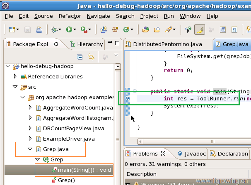This screenshot has width=251, height=185.
Task: Click the New wizard toolbar icon
Action: pyautogui.click(x=12, y=29)
